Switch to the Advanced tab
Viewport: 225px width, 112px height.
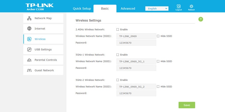128,9
